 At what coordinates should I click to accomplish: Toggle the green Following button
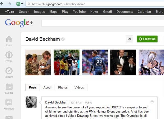(x=147, y=39)
